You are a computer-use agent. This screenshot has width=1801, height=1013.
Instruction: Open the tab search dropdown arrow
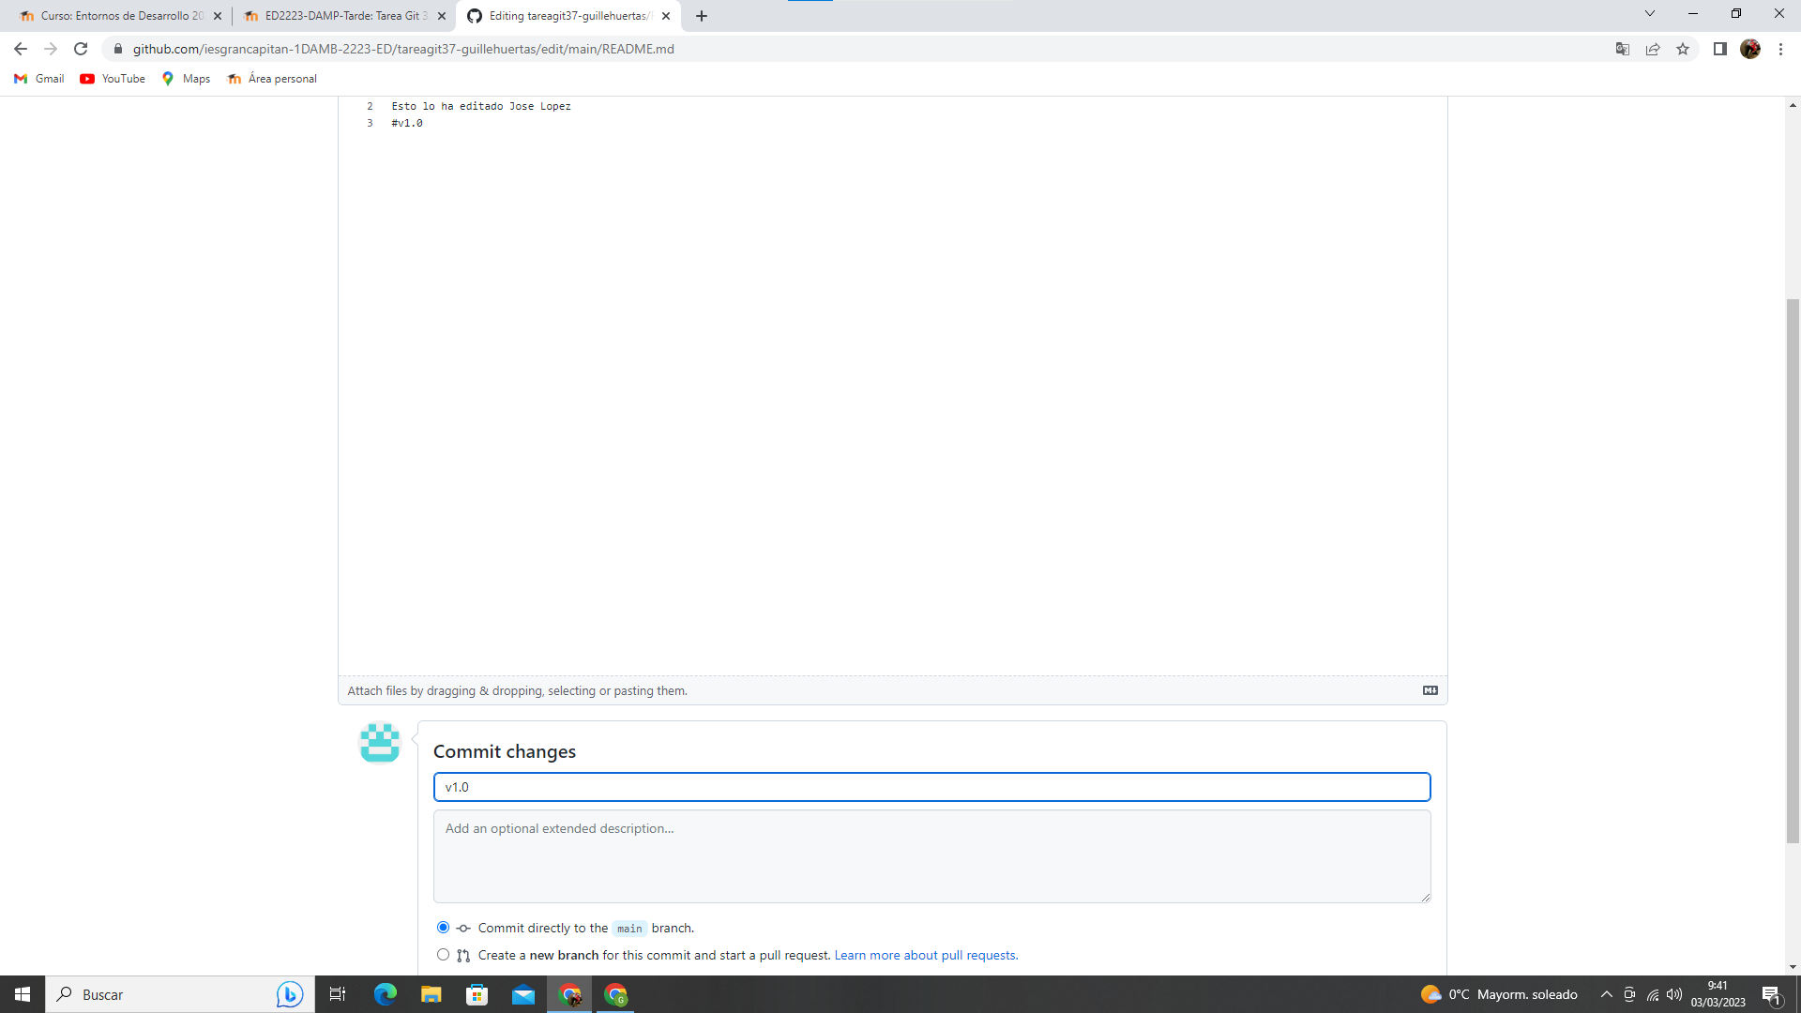click(x=1649, y=13)
